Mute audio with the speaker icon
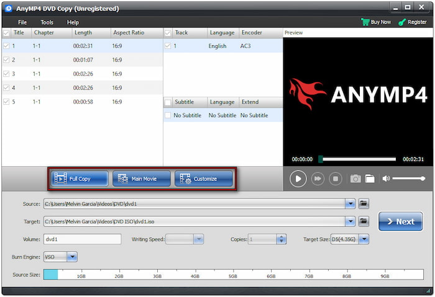 pyautogui.click(x=386, y=179)
